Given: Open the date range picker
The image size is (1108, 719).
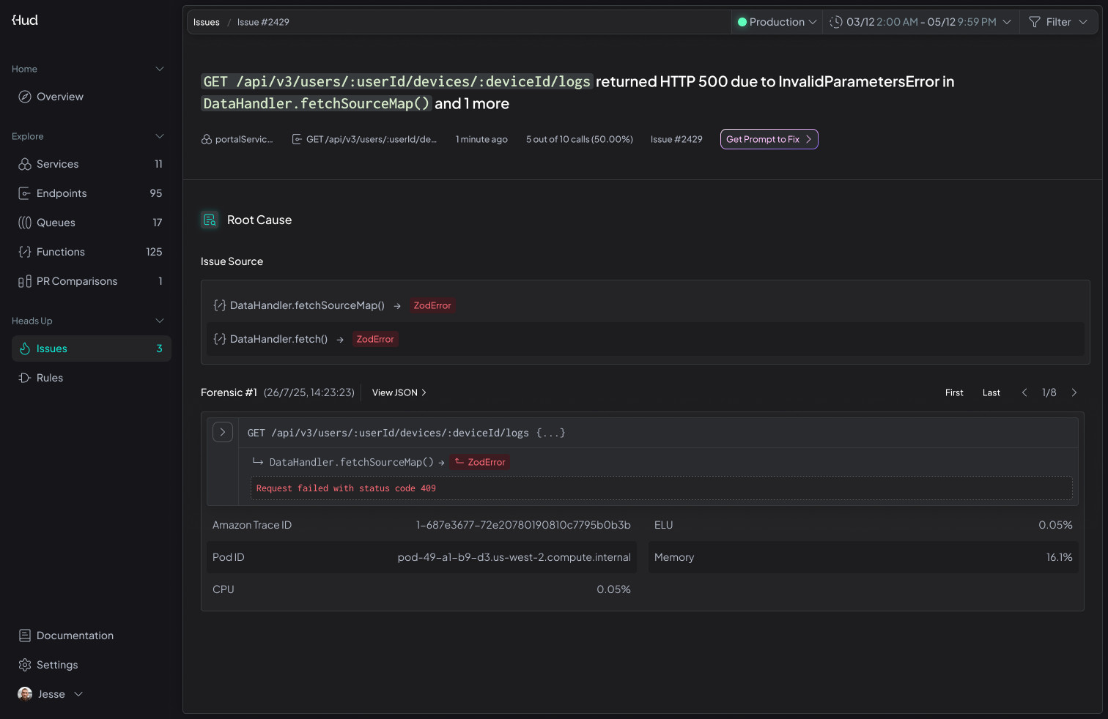Looking at the screenshot, I should [920, 22].
